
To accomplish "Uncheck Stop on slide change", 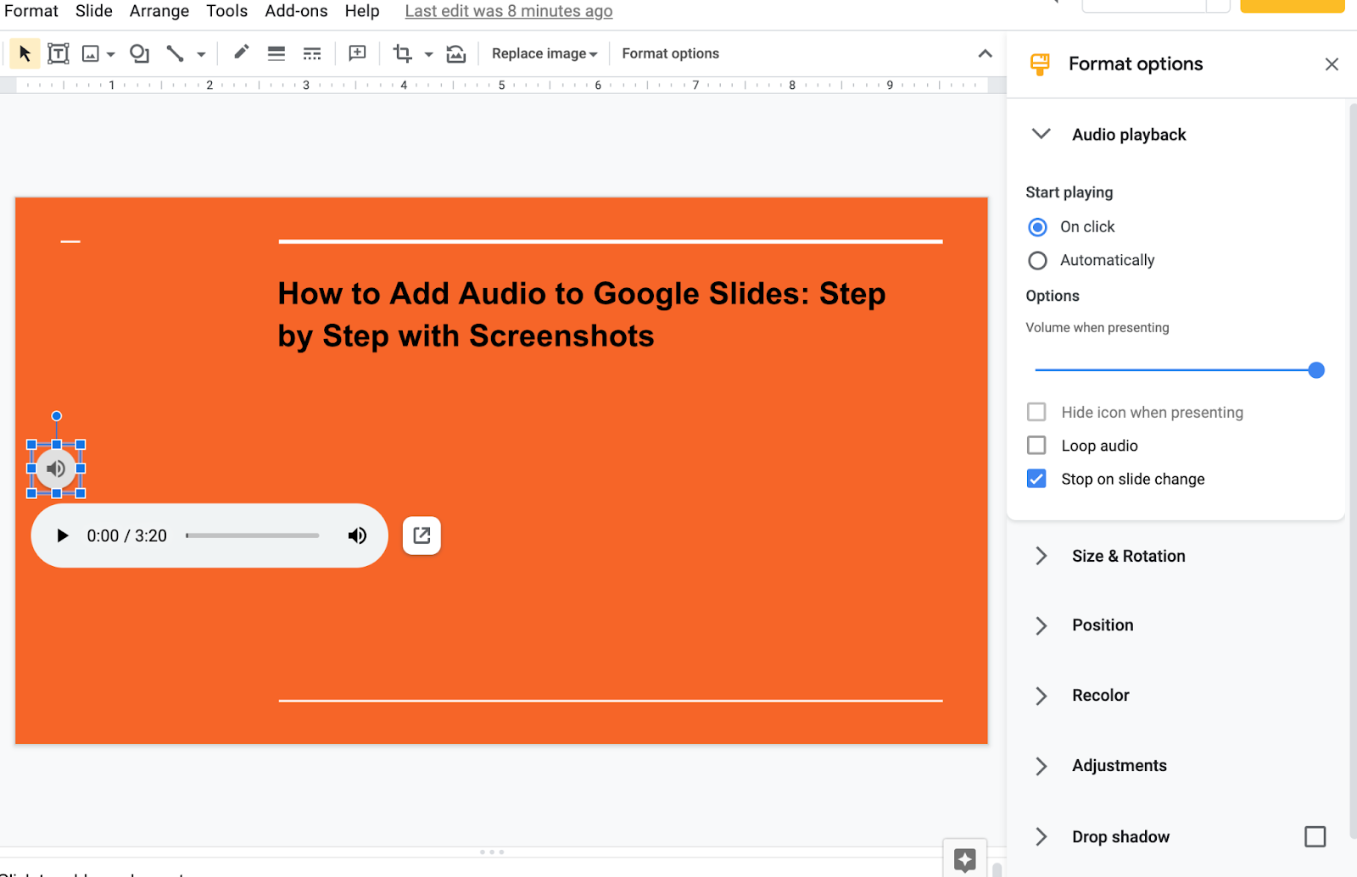I will [x=1036, y=478].
